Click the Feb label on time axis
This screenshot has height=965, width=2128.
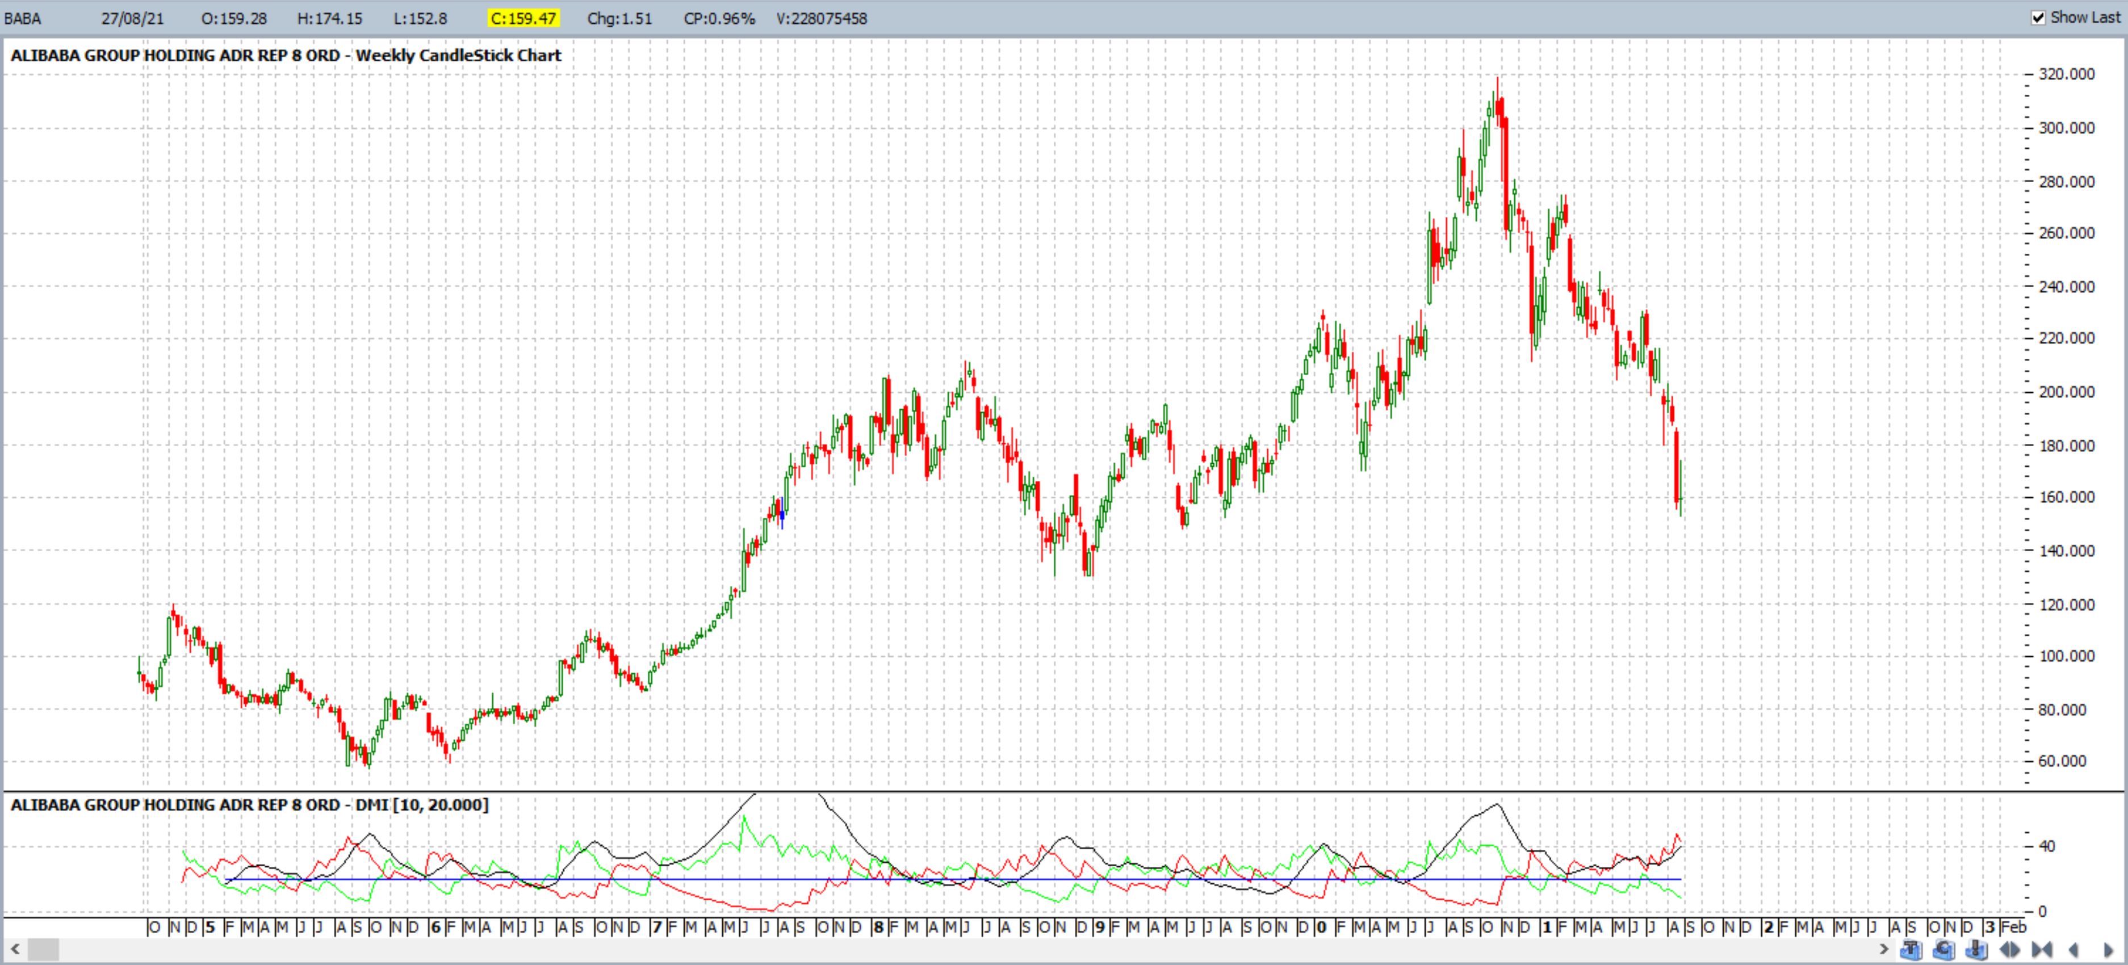coord(2013,927)
